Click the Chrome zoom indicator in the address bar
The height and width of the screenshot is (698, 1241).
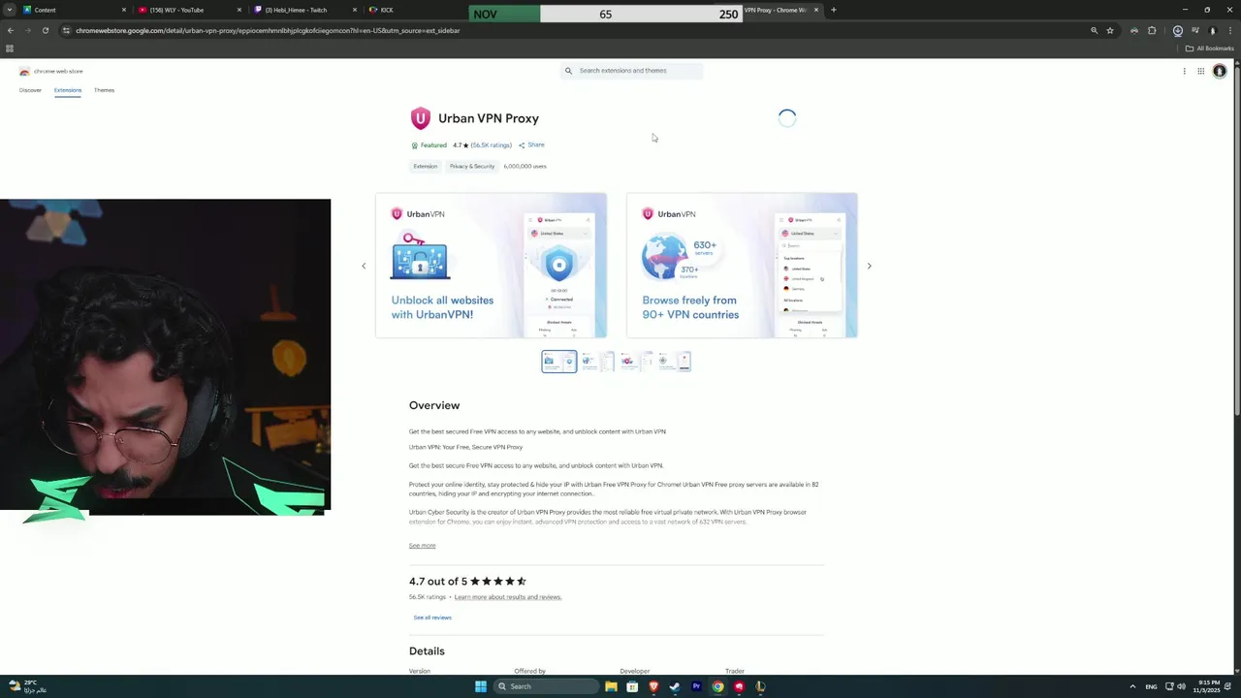tap(1094, 30)
